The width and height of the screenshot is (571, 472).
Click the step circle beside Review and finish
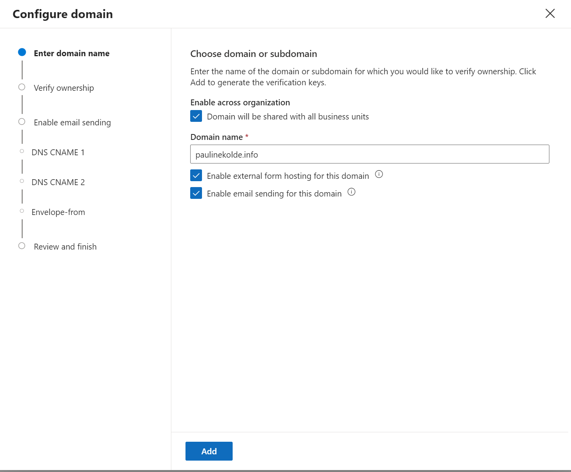(22, 246)
